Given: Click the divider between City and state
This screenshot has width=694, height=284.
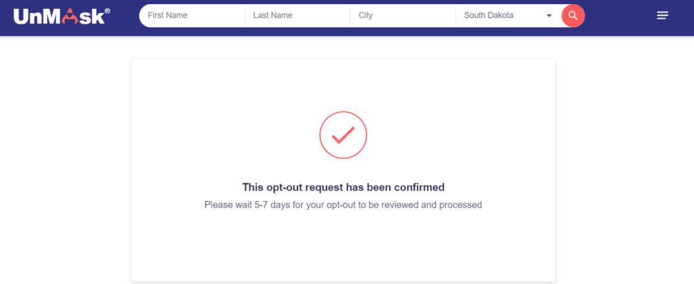Looking at the screenshot, I should pyautogui.click(x=455, y=16).
